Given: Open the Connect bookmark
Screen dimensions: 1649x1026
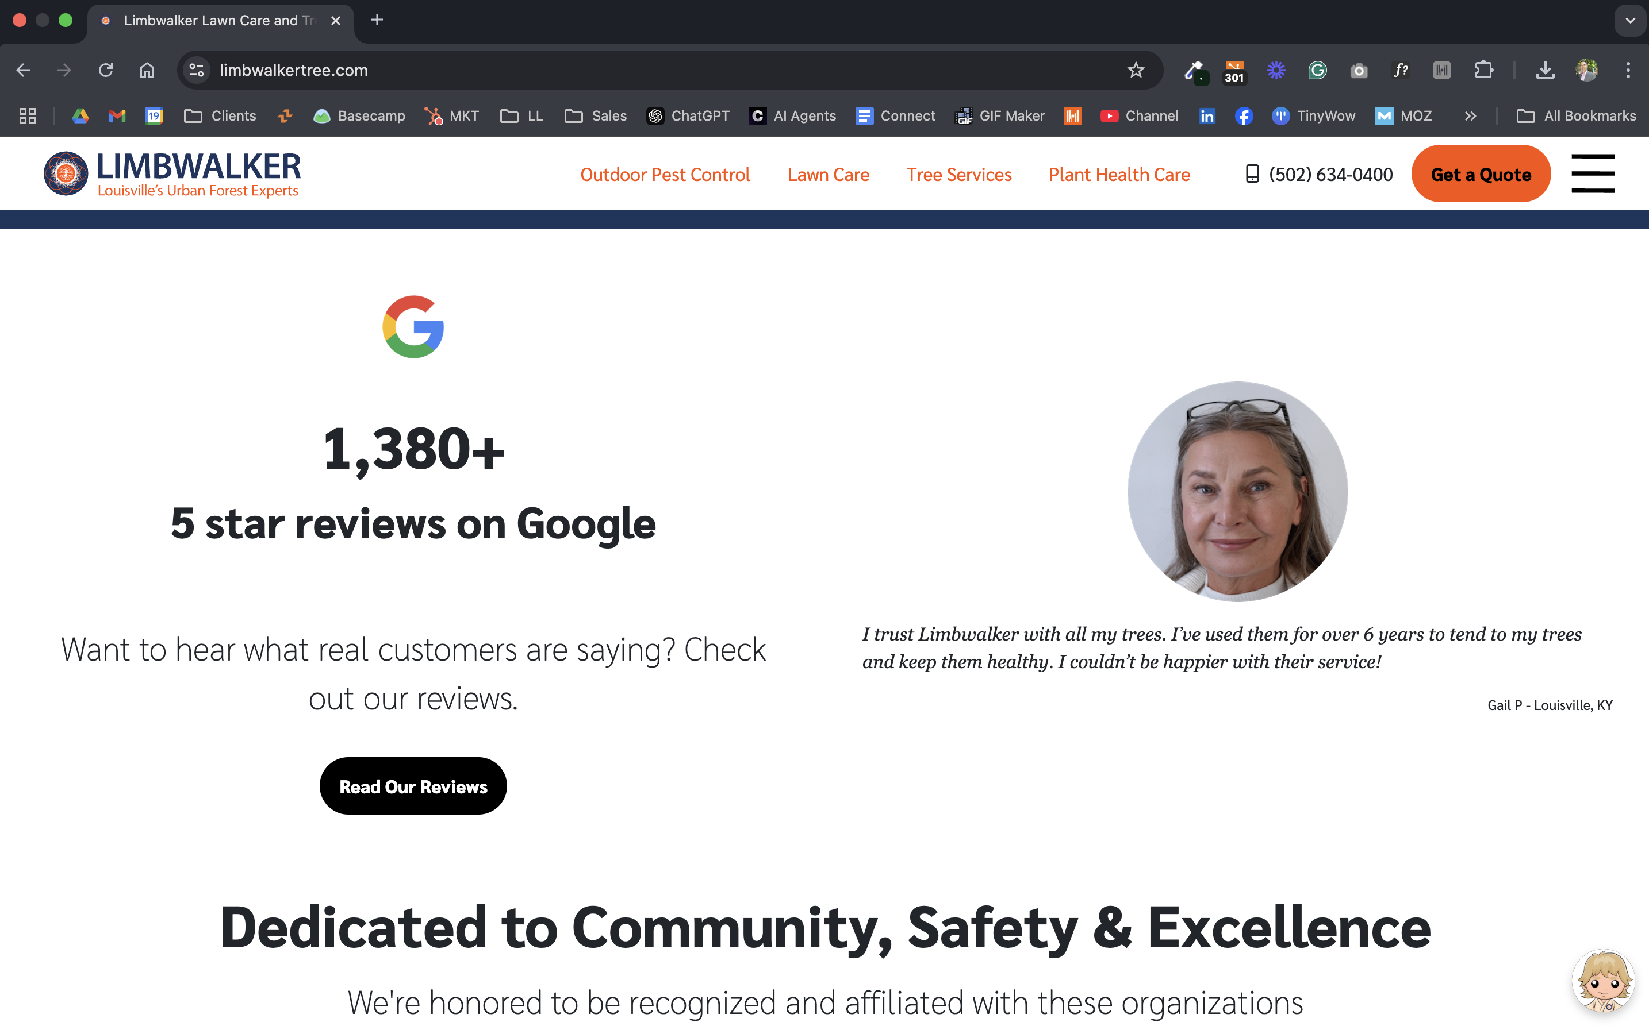Looking at the screenshot, I should 895,116.
